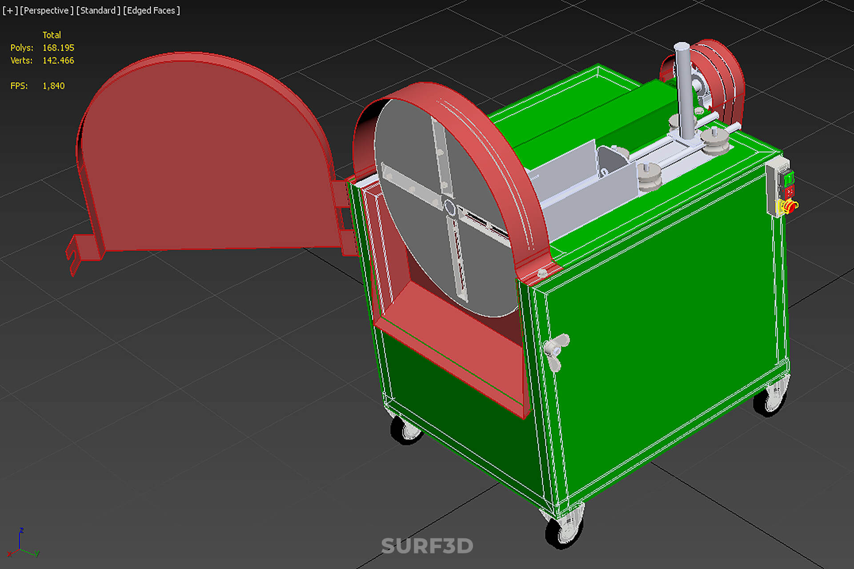This screenshot has width=854, height=569.
Task: Open the [+] viewport general menu
Action: [x=10, y=10]
